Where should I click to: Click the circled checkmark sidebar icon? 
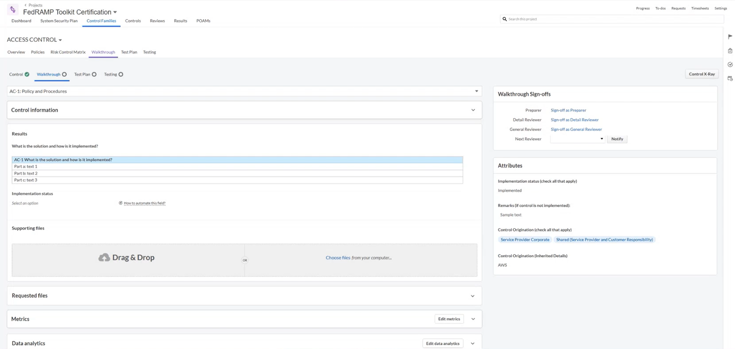pyautogui.click(x=730, y=65)
